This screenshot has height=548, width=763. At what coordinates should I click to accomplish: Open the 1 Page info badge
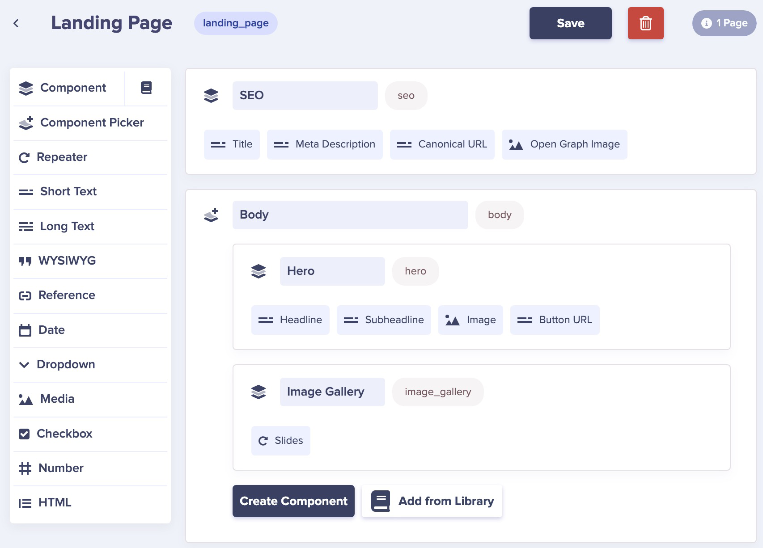coord(724,23)
